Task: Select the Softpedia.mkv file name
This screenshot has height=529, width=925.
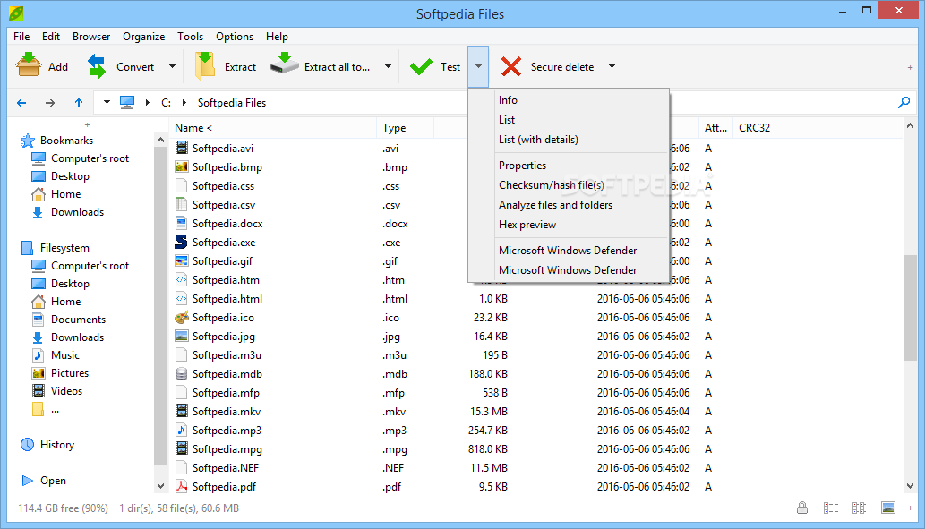Action: coord(227,412)
